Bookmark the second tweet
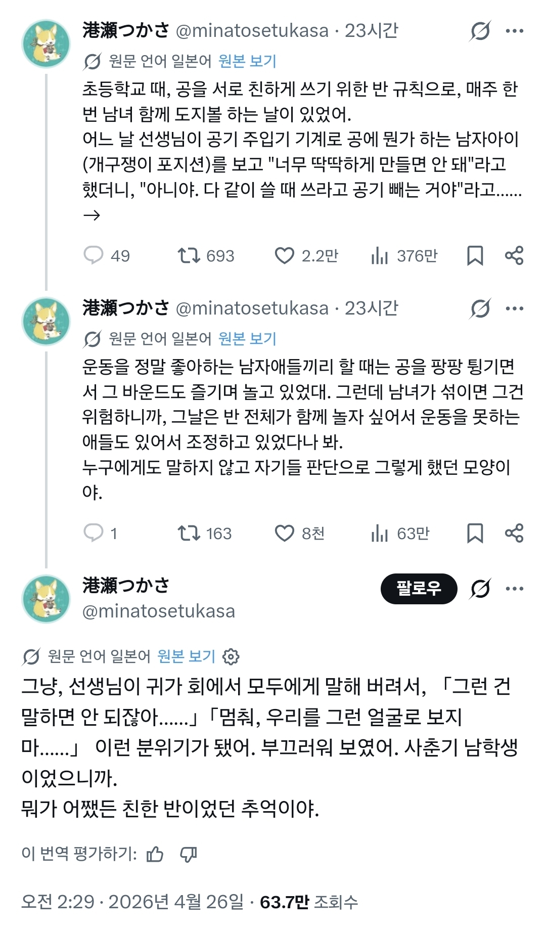 coord(475,533)
